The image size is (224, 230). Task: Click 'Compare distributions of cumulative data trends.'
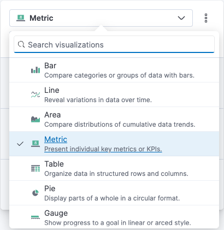click(x=120, y=125)
